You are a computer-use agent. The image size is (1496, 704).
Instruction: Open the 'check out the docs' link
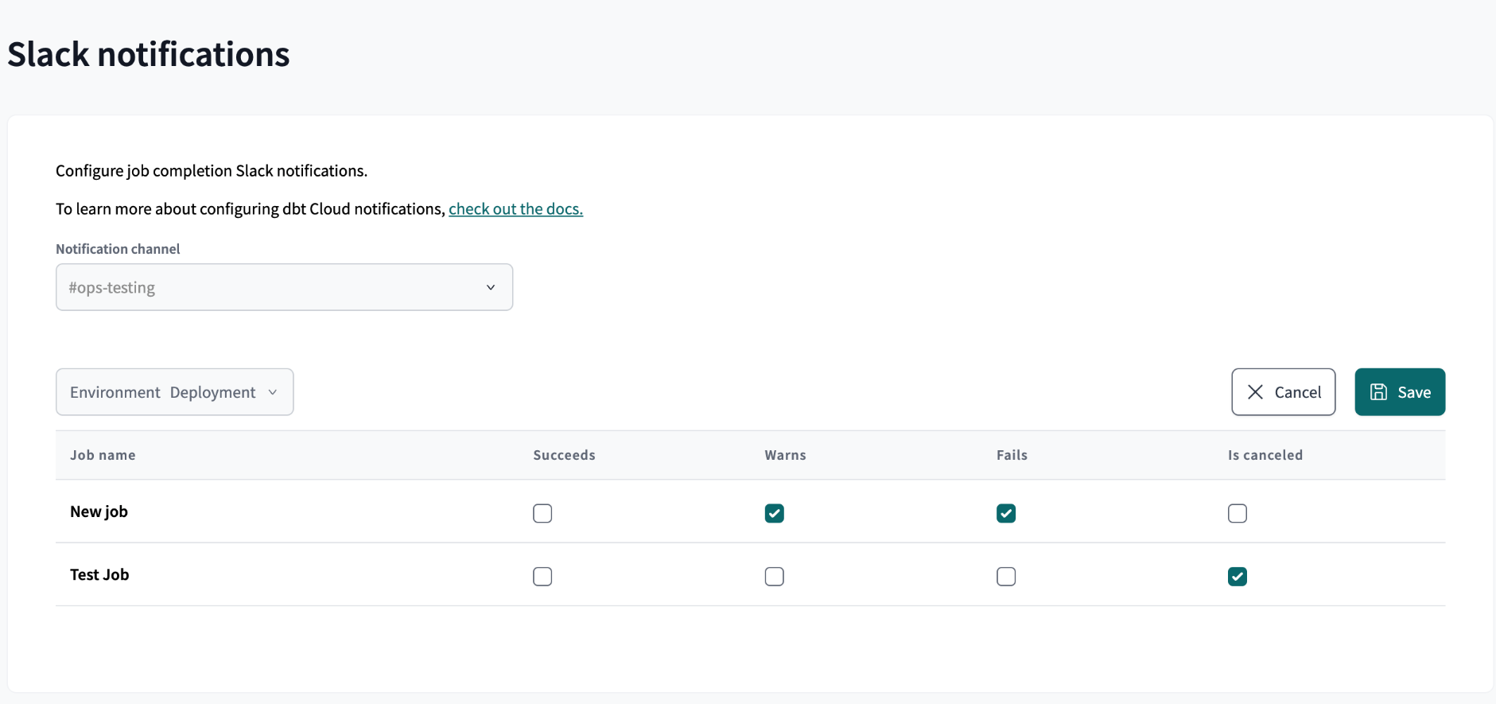(515, 209)
